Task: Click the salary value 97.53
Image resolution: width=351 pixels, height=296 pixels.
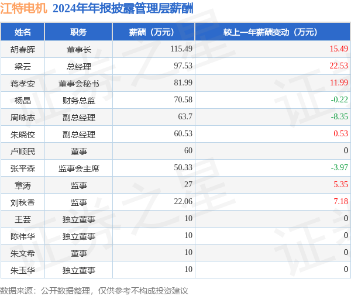Action: coord(183,66)
